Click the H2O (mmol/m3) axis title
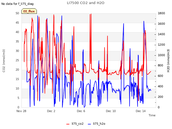Image resolution: width=172 pixels, height=129 pixels. 168,61
